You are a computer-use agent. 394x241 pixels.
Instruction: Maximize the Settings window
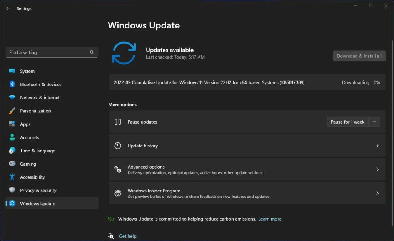(x=371, y=5)
